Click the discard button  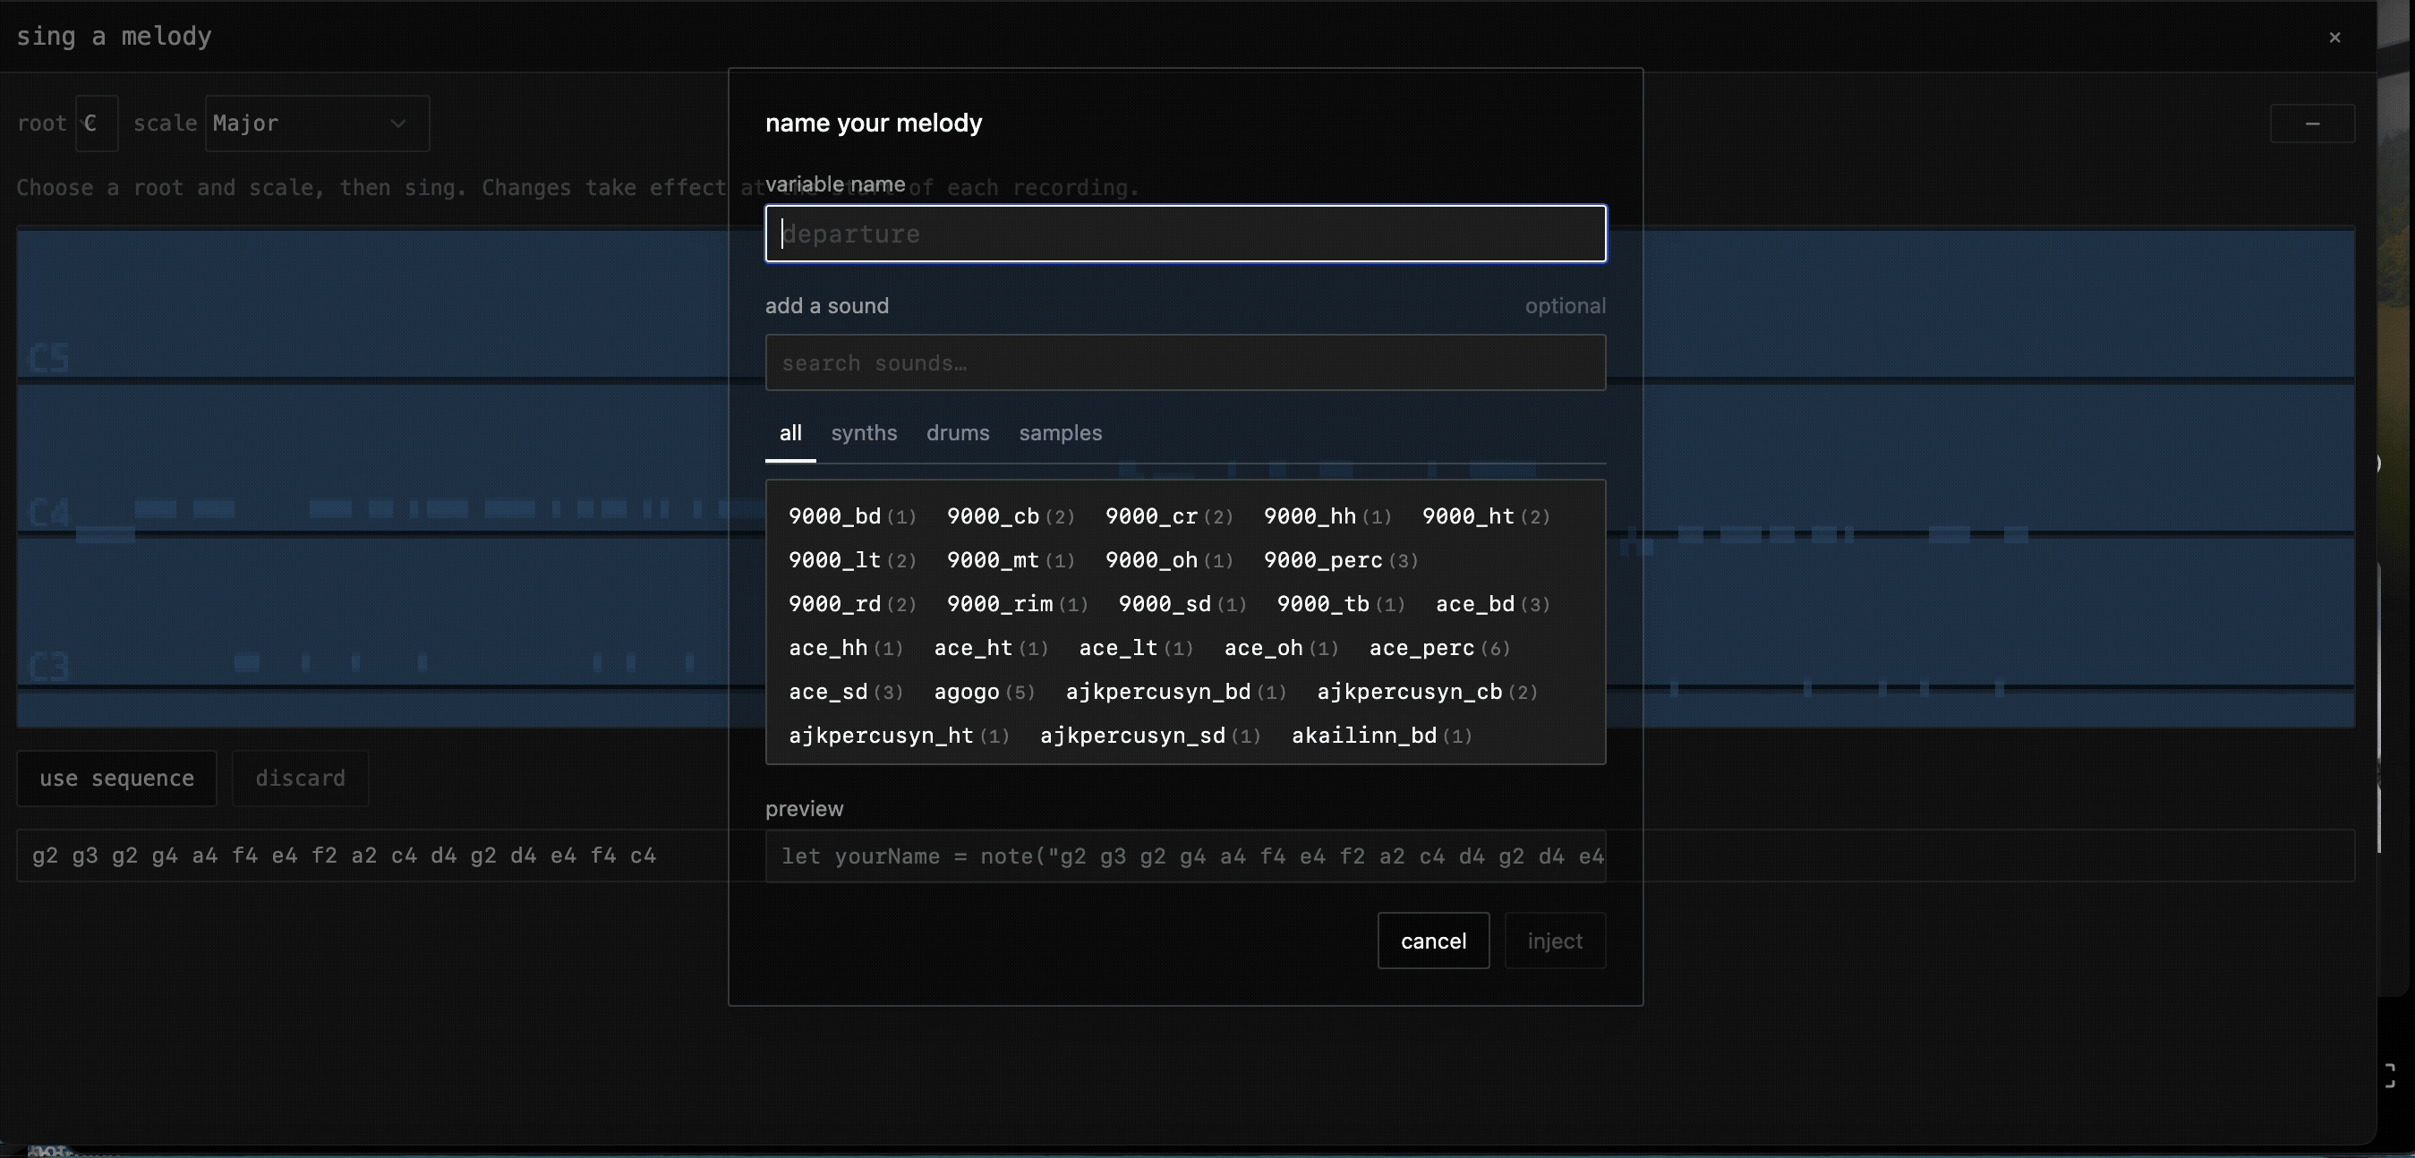pyautogui.click(x=299, y=779)
